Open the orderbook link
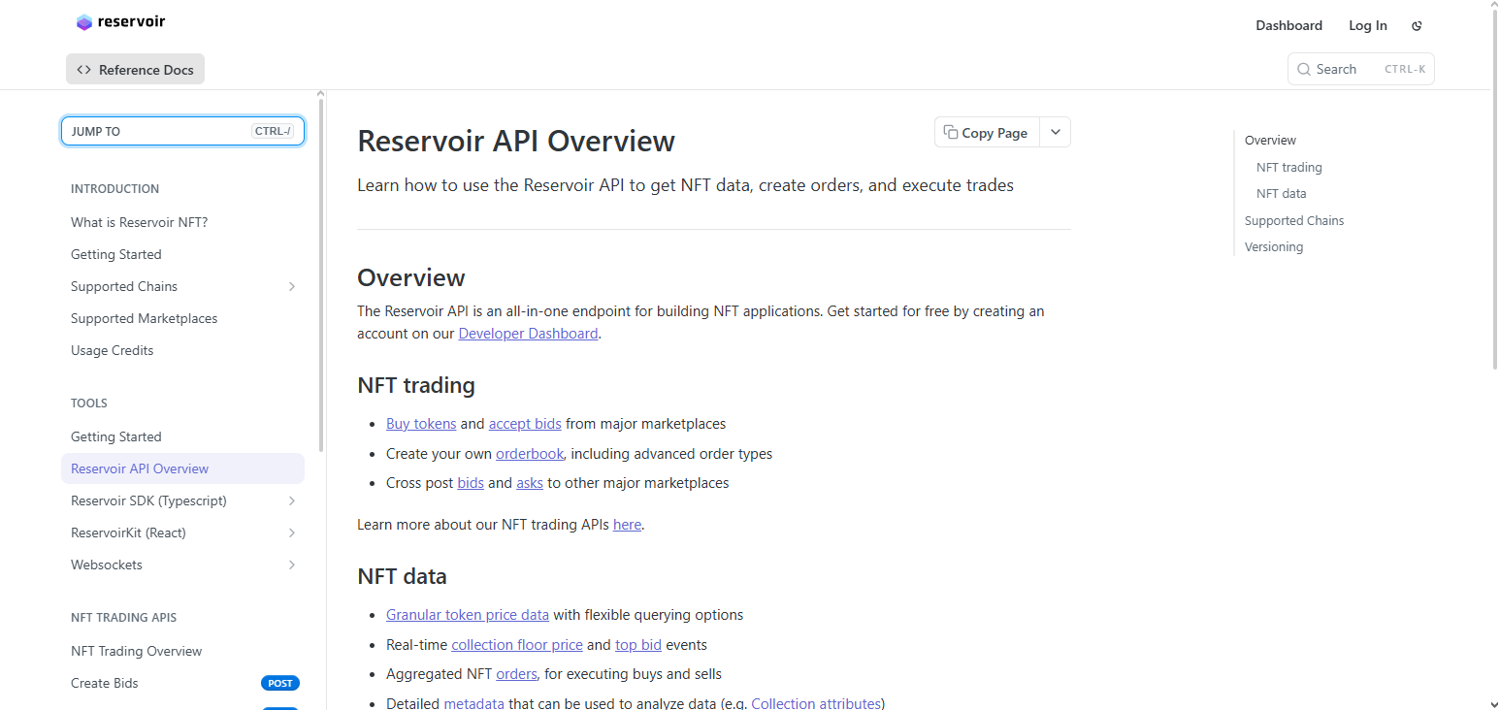 click(530, 454)
